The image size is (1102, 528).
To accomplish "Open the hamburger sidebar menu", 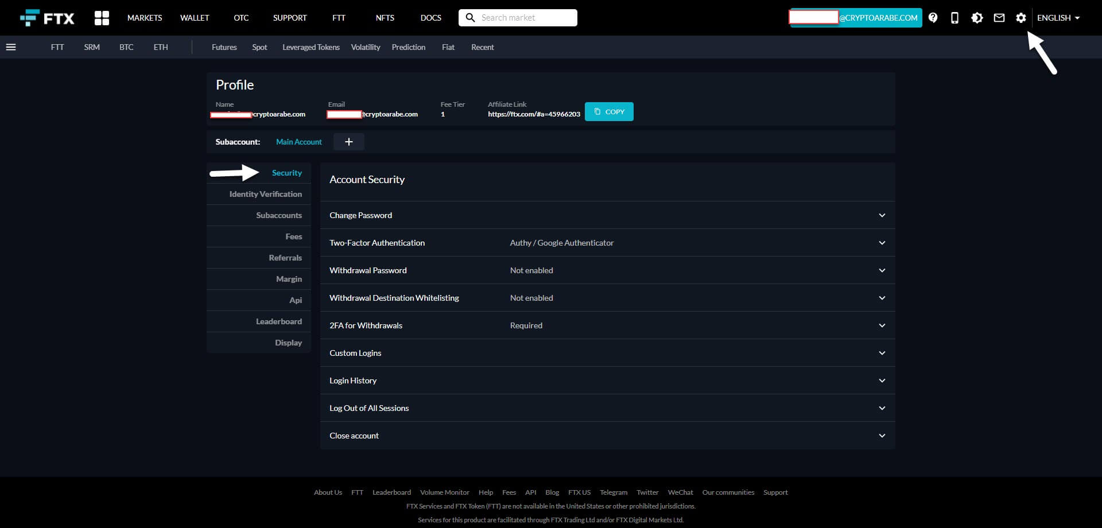I will tap(11, 47).
